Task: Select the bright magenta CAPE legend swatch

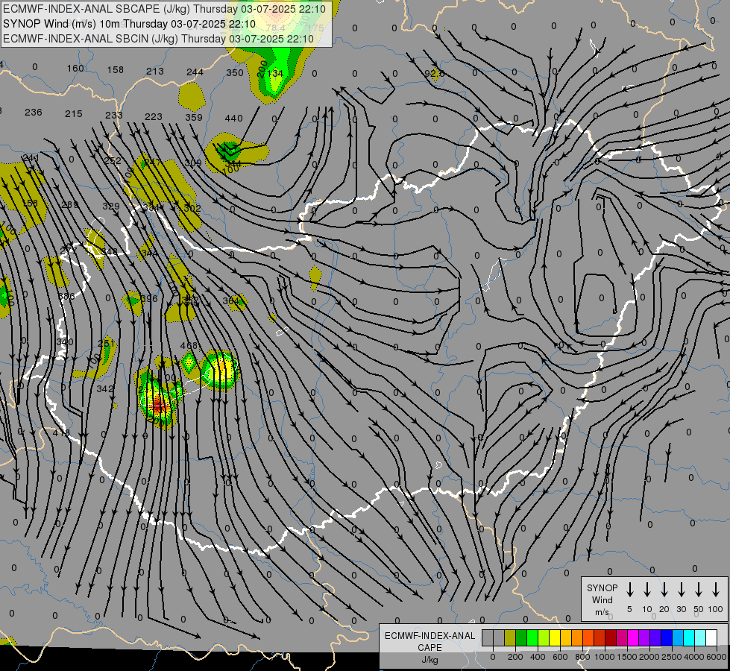Action: pyautogui.click(x=633, y=637)
